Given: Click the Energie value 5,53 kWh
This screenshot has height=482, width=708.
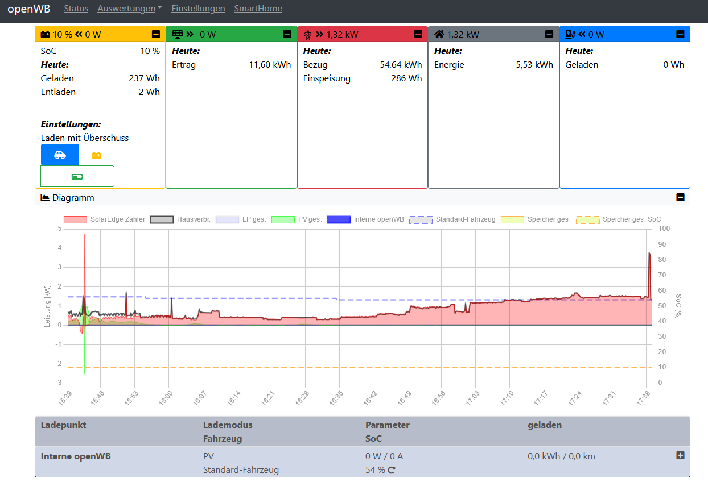Looking at the screenshot, I should coord(534,65).
